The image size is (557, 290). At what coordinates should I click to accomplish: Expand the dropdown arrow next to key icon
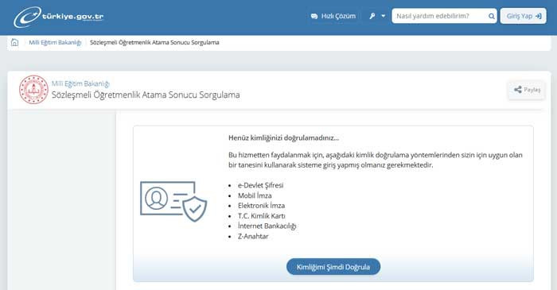tap(384, 16)
